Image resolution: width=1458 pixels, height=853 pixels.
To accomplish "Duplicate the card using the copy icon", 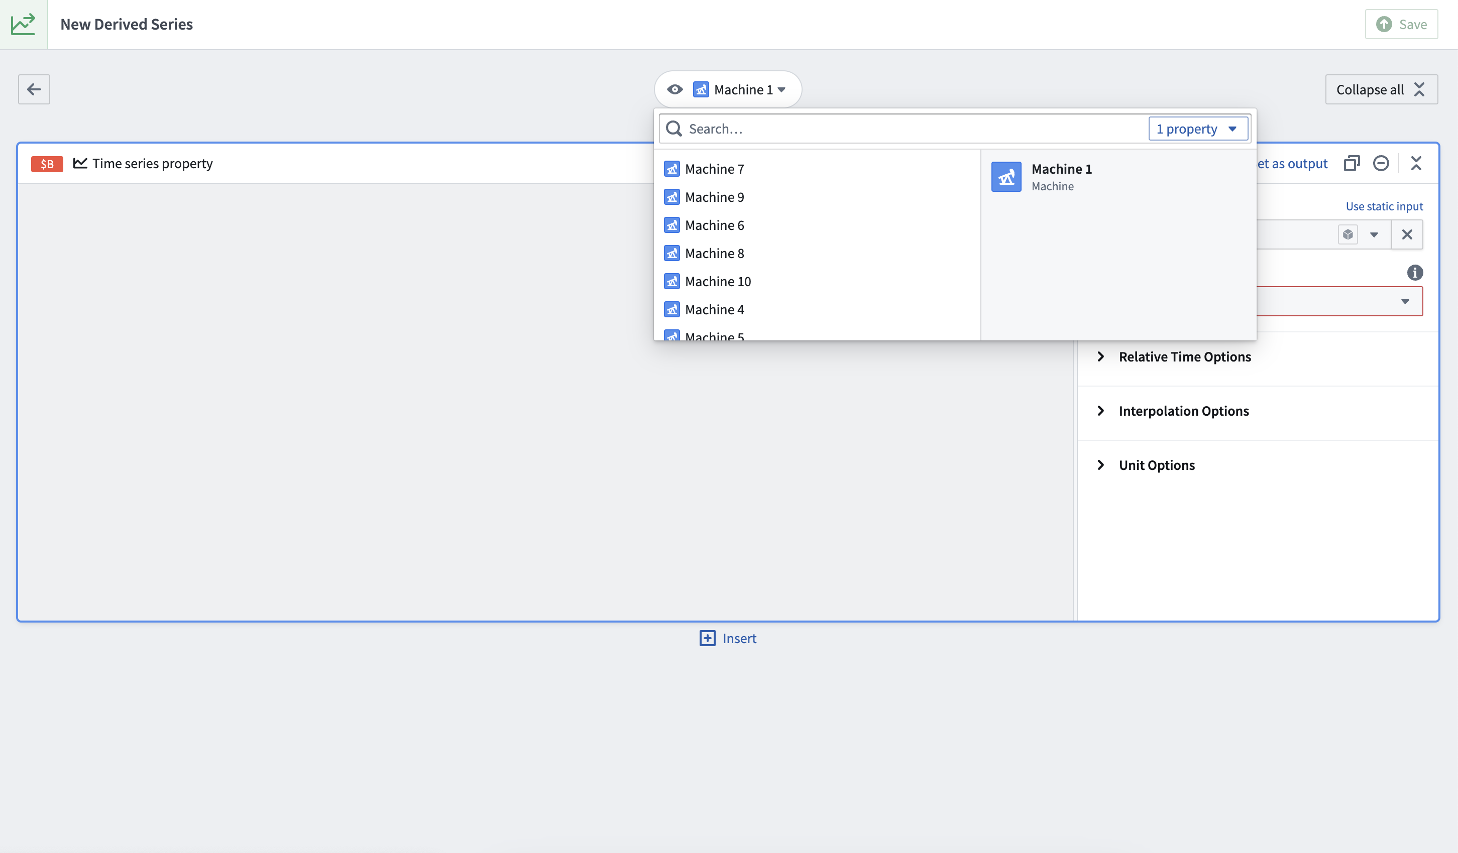I will pos(1352,164).
